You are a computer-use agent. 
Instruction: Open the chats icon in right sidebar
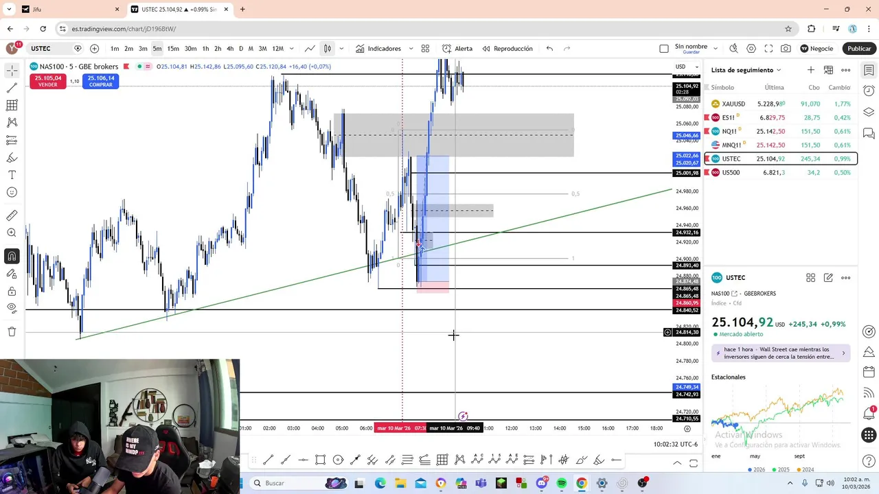pyautogui.click(x=869, y=132)
